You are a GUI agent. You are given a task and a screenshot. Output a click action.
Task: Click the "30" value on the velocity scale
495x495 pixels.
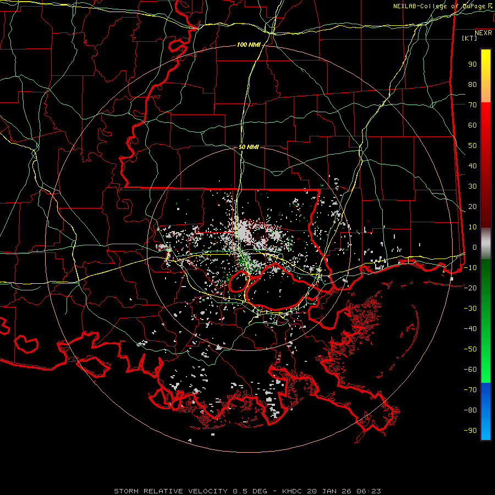tap(472, 186)
